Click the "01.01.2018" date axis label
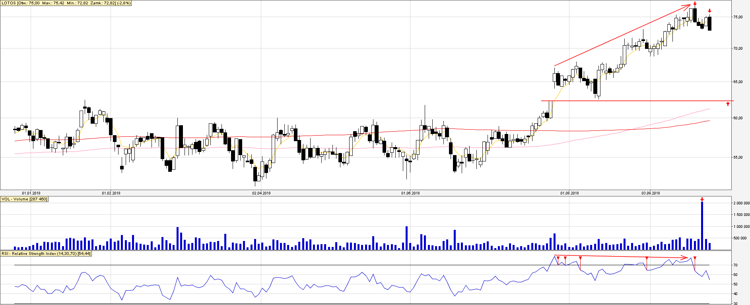 pyautogui.click(x=31, y=193)
